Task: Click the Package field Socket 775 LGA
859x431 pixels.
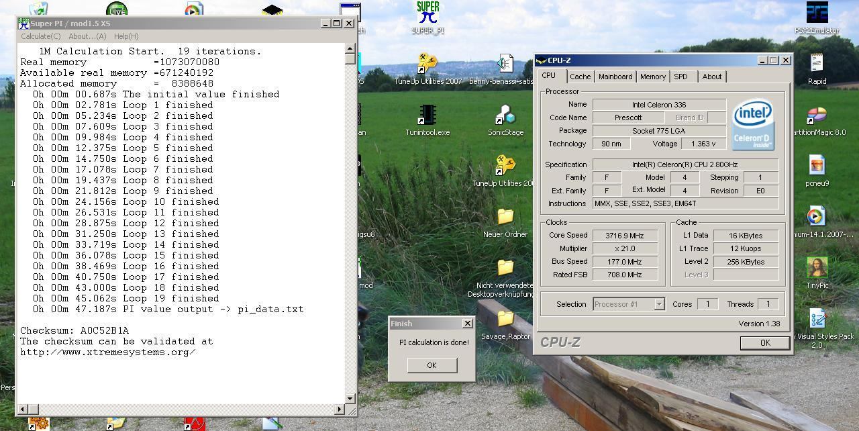Action: [x=659, y=131]
